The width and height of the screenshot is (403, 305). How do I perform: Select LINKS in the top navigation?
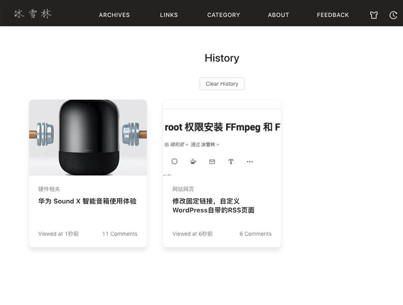click(169, 15)
